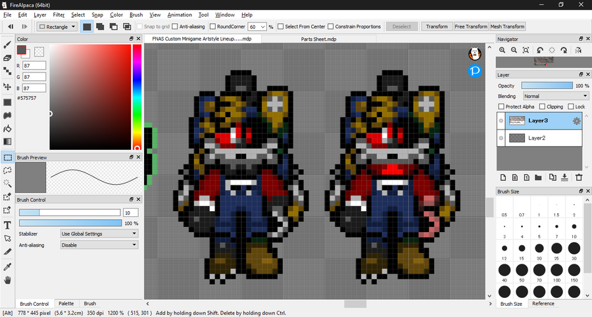
Task: Add a new layer folder
Action: [x=538, y=178]
